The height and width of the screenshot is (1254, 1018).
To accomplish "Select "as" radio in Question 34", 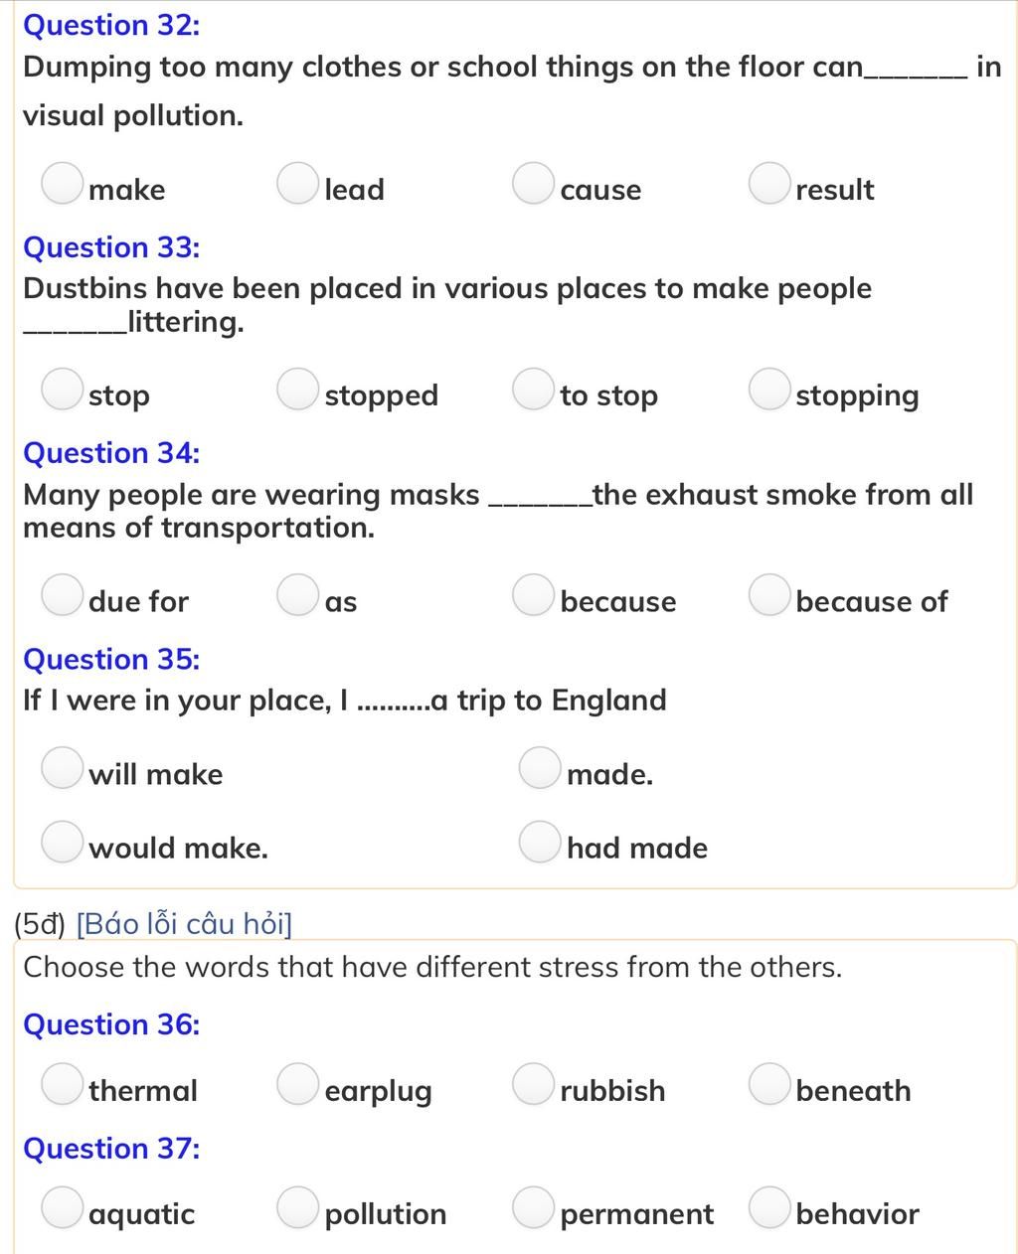I will pos(297,595).
